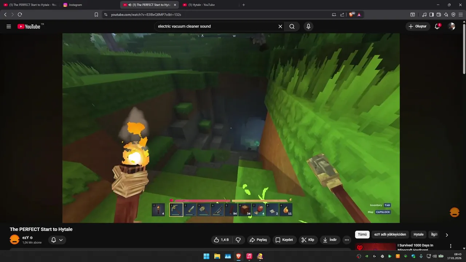Clear the search box with the X icon
The height and width of the screenshot is (262, 466).
tap(280, 26)
